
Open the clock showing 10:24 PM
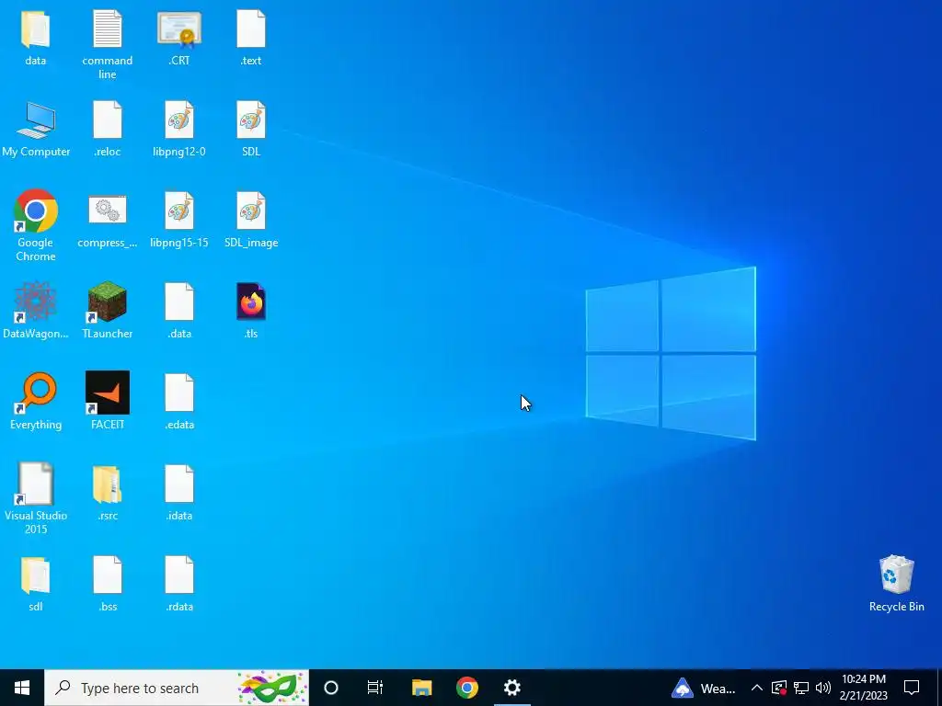863,688
